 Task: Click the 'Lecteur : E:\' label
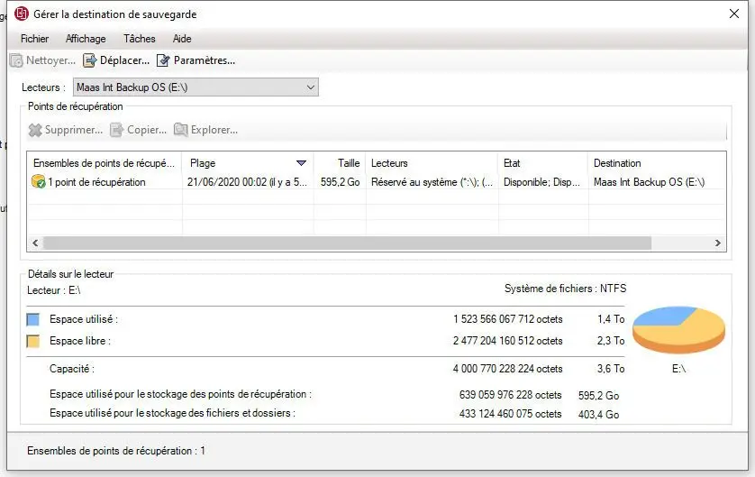tap(54, 290)
